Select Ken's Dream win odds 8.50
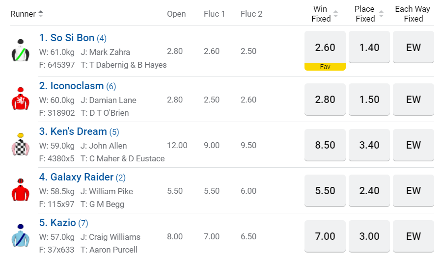The width and height of the screenshot is (442, 256). 325,145
